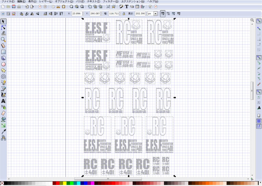This screenshot has height=186, width=262.
Task: Pick the Dropper color picker tool
Action: 4,132
